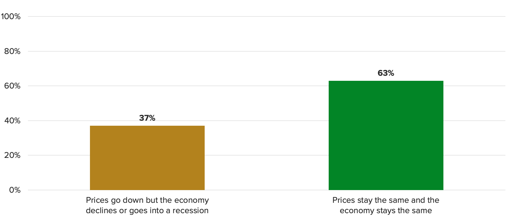Click the green bar for economy stays same
Image resolution: width=511 pixels, height=223 pixels.
click(x=386, y=135)
